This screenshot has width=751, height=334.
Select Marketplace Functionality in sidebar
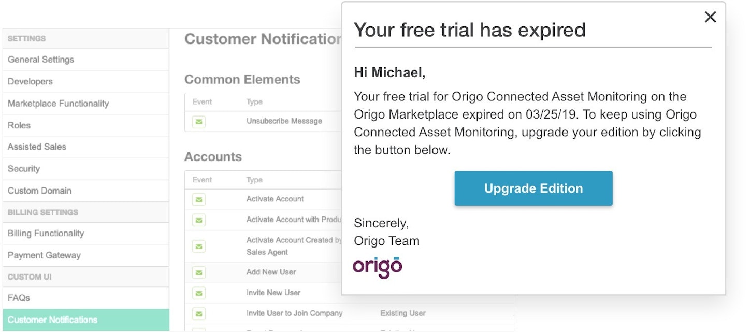58,104
